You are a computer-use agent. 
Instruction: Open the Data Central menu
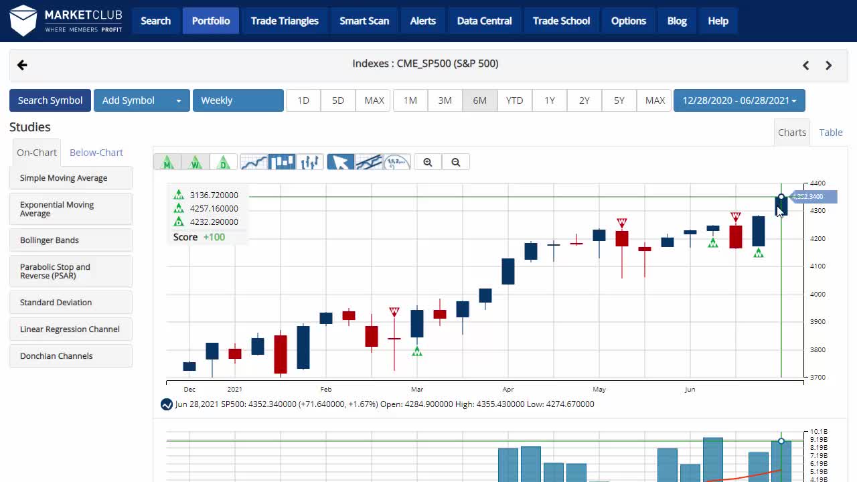coord(485,21)
